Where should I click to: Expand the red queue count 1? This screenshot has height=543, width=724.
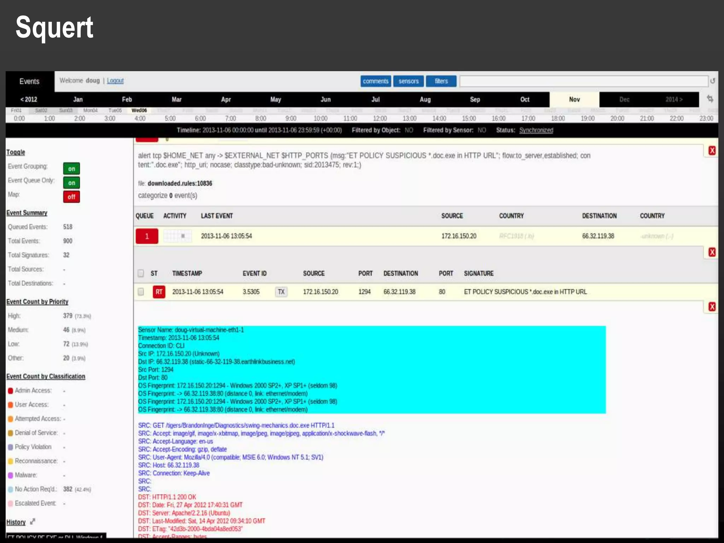click(147, 236)
